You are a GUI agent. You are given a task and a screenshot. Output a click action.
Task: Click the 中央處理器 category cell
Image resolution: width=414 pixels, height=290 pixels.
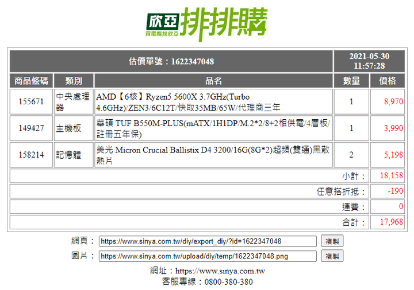[x=74, y=101]
